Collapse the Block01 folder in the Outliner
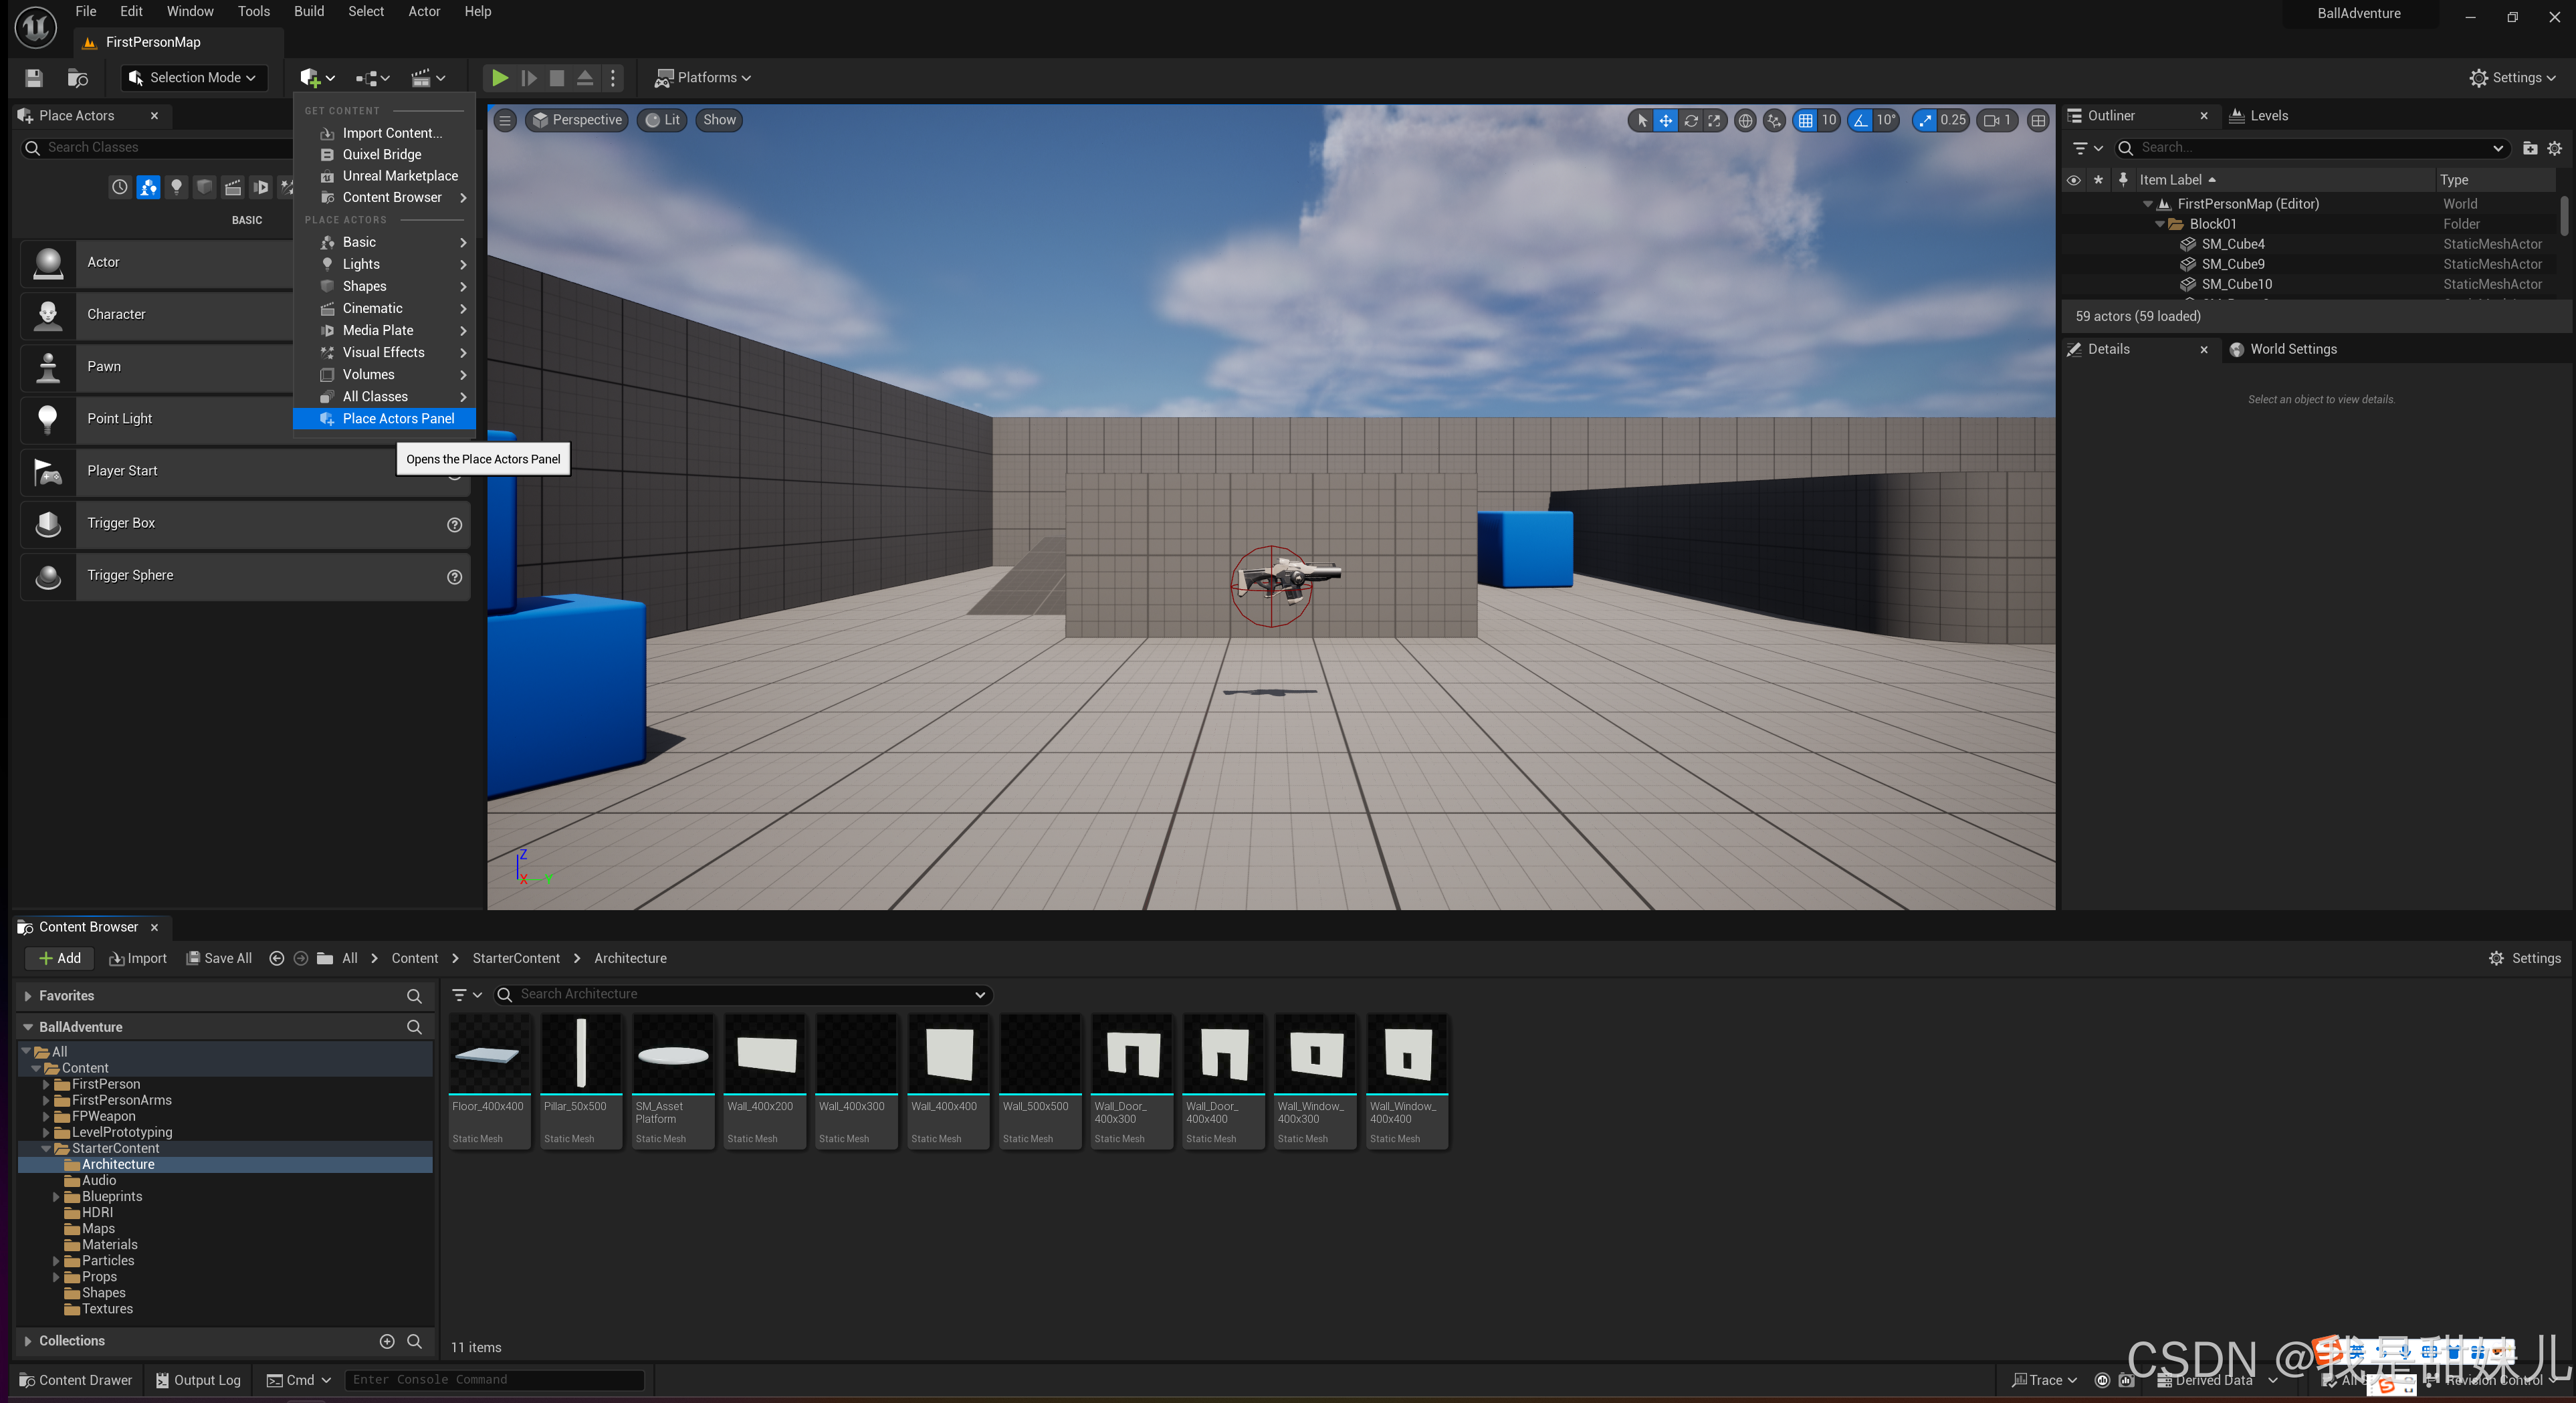 (2159, 224)
